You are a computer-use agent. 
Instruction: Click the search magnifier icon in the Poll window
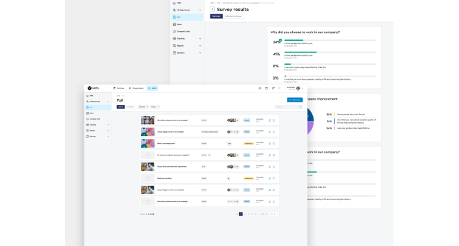click(x=301, y=107)
